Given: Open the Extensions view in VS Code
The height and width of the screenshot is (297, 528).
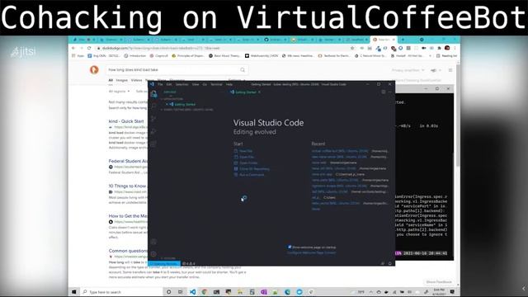Looking at the screenshot, I should (x=154, y=144).
